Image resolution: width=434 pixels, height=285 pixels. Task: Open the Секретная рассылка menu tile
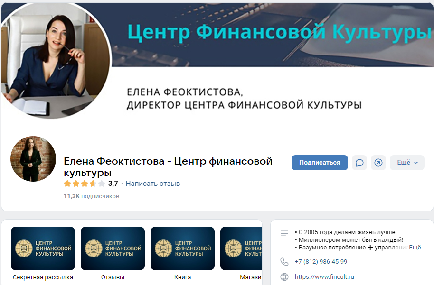43,254
